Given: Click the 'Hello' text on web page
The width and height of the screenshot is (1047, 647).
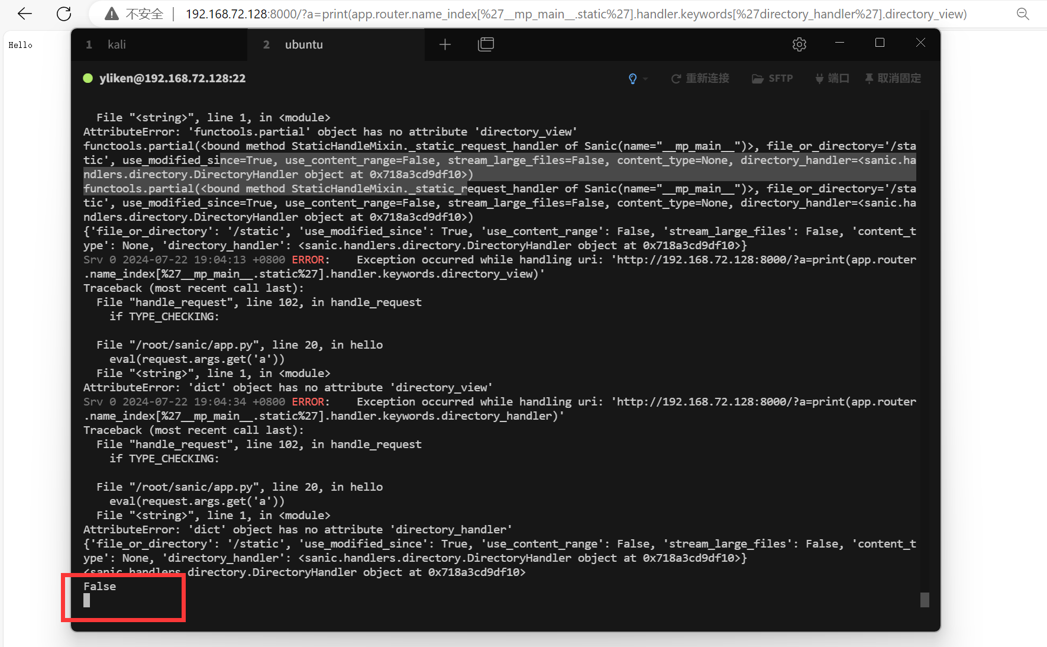Looking at the screenshot, I should [x=20, y=45].
